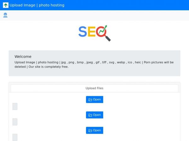The width and height of the screenshot is (189, 141).
Task: Click the folder icon in first Open button
Action: click(90, 100)
